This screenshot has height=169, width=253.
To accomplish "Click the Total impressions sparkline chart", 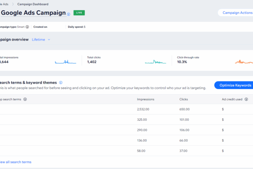I will pyautogui.click(x=65, y=62).
